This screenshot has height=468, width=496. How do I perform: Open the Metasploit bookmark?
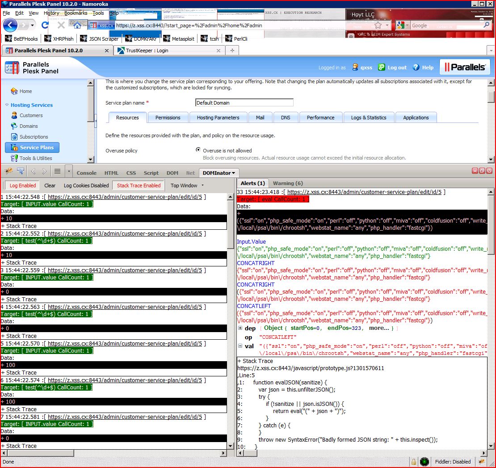coord(179,39)
